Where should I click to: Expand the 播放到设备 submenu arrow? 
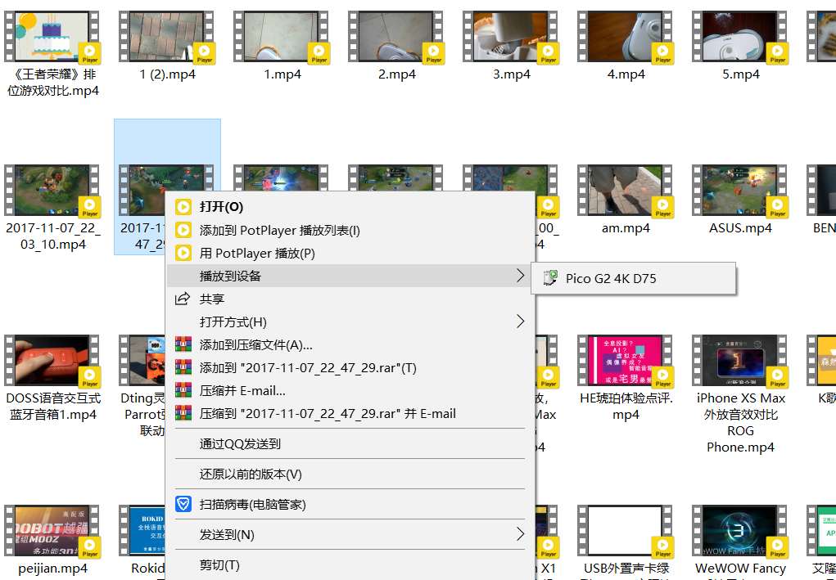point(520,277)
